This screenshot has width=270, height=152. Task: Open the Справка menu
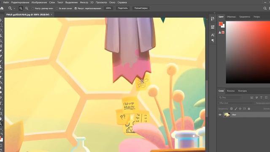pos(122,3)
